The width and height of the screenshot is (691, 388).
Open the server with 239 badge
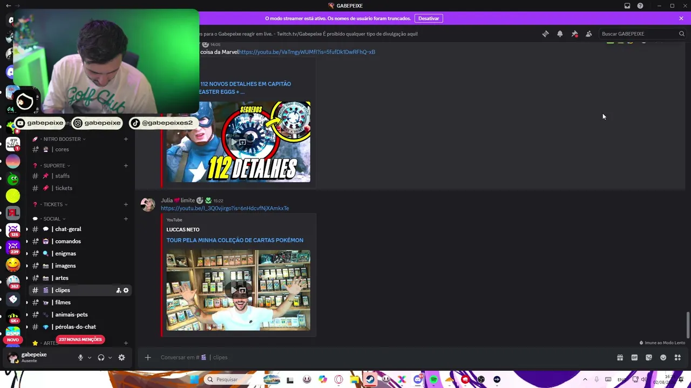pyautogui.click(x=13, y=247)
